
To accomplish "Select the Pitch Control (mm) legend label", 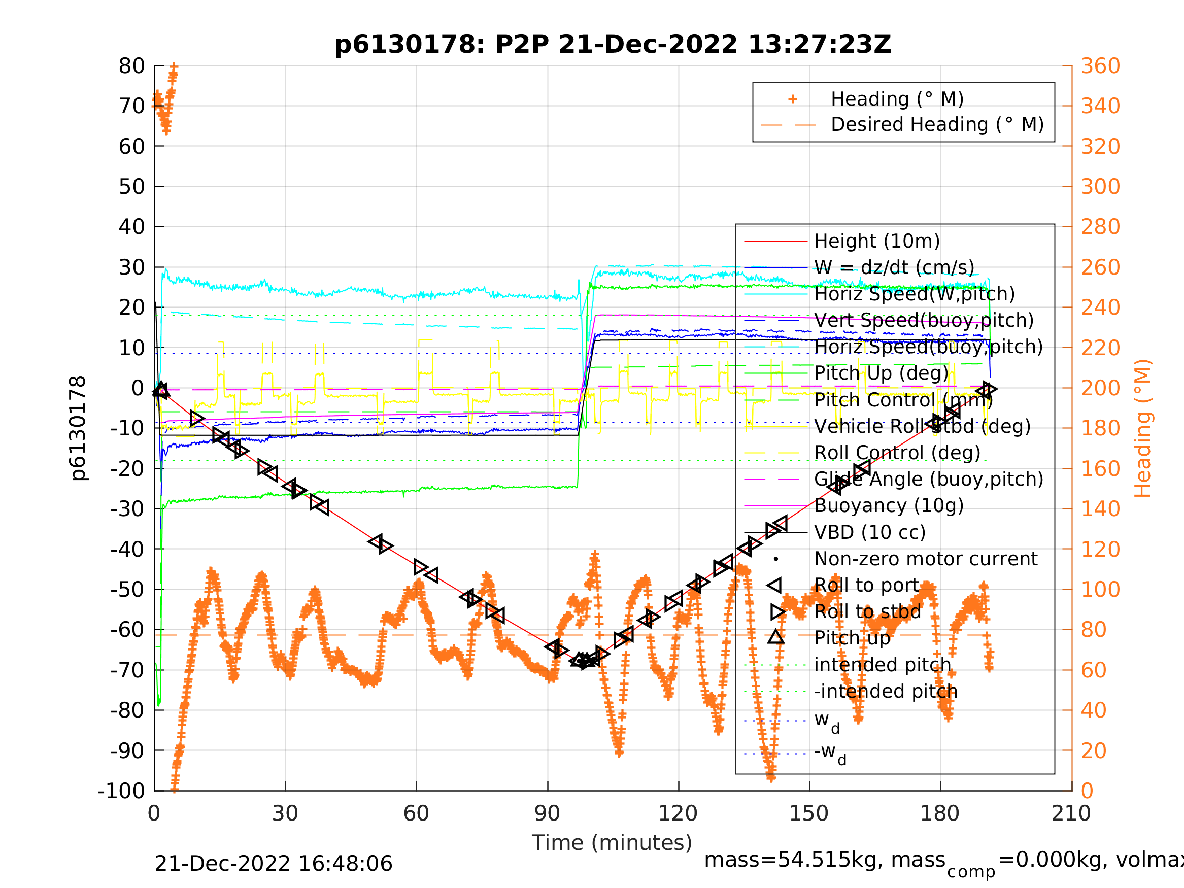I will [903, 400].
